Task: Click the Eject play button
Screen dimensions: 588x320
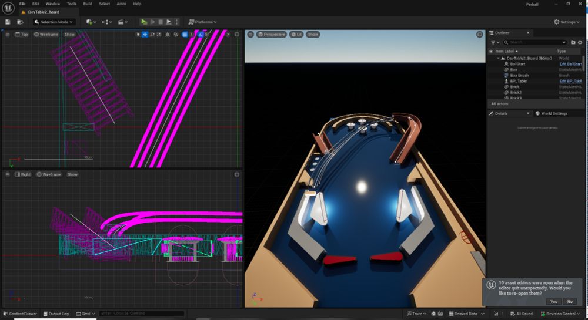Action: [169, 22]
